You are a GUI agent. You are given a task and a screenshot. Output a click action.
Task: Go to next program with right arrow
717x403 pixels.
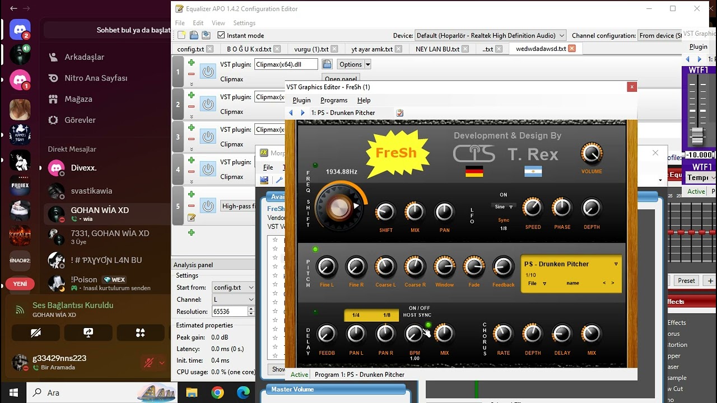[302, 113]
